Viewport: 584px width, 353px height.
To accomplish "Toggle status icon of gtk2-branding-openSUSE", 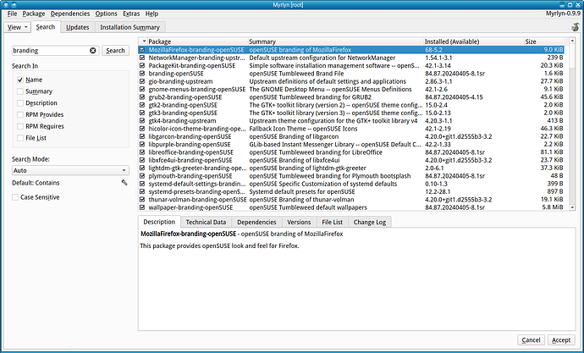I will pos(142,105).
